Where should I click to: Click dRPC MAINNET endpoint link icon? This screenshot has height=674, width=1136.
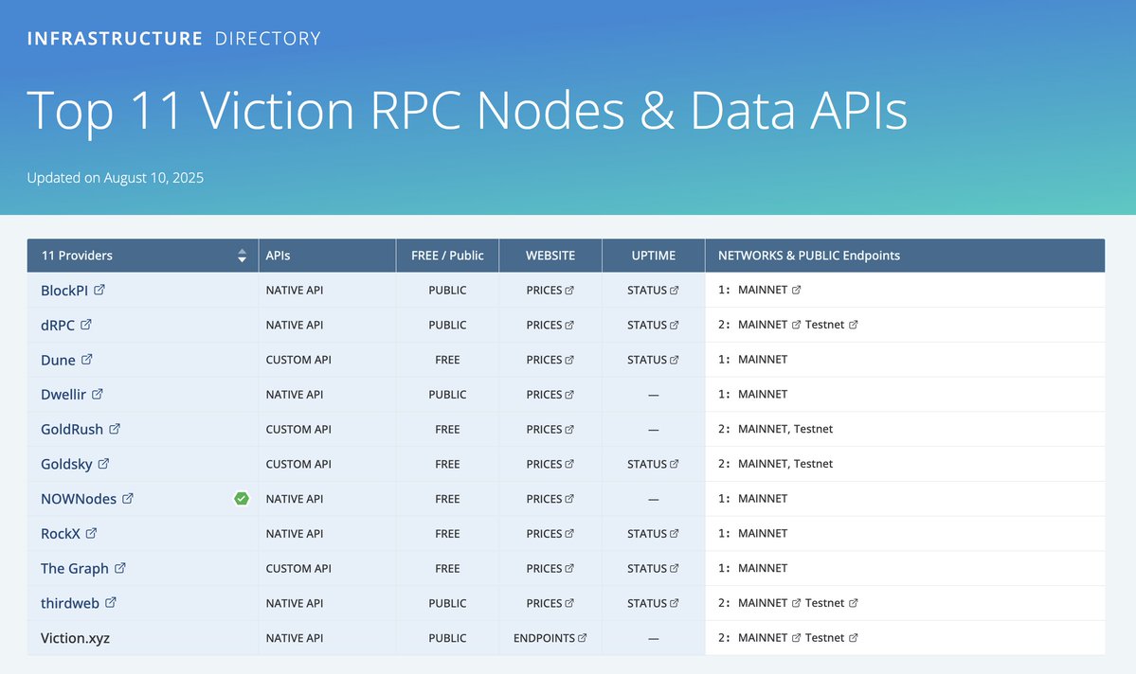796,325
